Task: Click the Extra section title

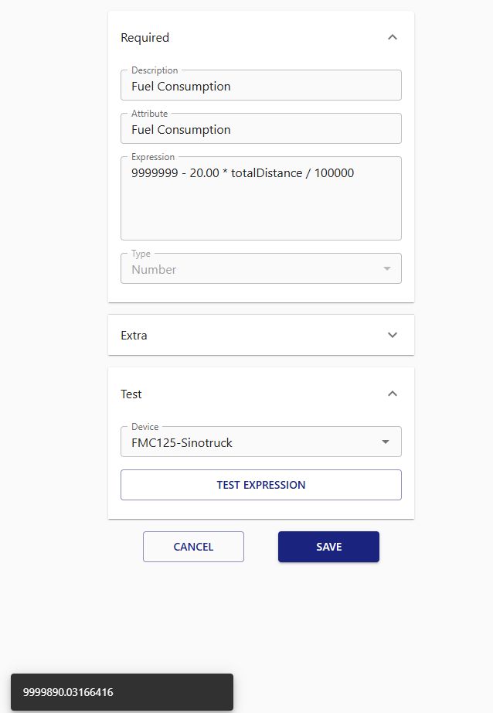Action: pos(134,336)
